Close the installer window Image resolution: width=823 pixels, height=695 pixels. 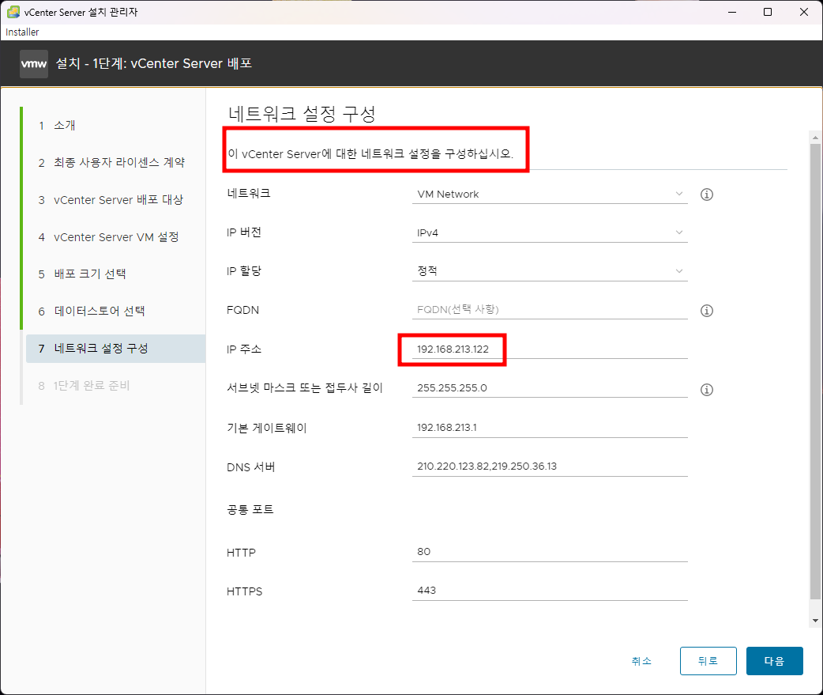803,12
